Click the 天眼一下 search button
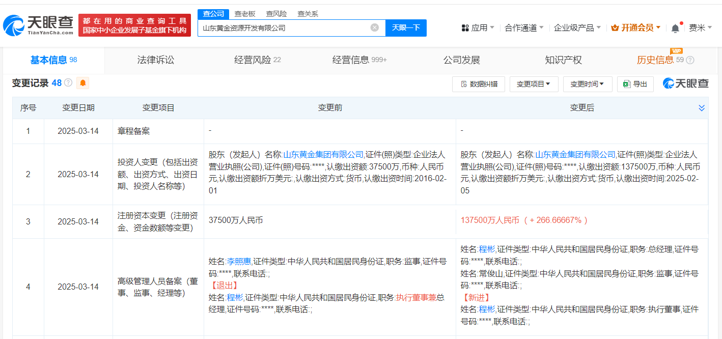 pos(406,27)
